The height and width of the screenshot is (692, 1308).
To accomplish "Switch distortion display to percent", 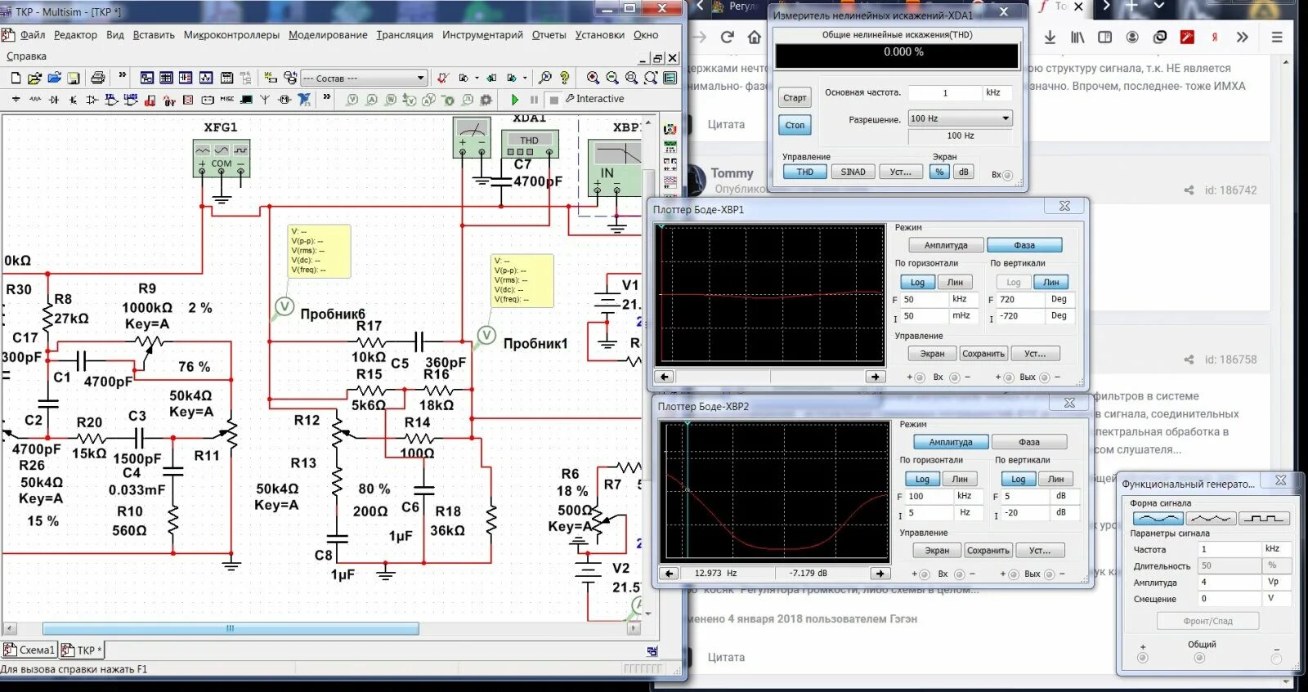I will point(939,172).
